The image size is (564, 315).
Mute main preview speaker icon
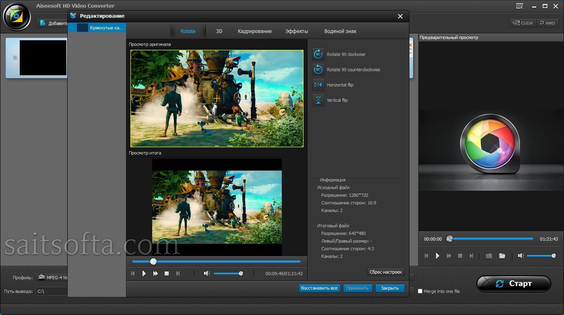(521, 256)
